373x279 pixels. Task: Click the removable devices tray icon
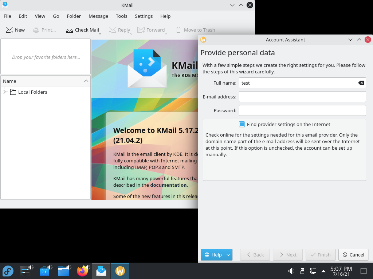(x=302, y=271)
